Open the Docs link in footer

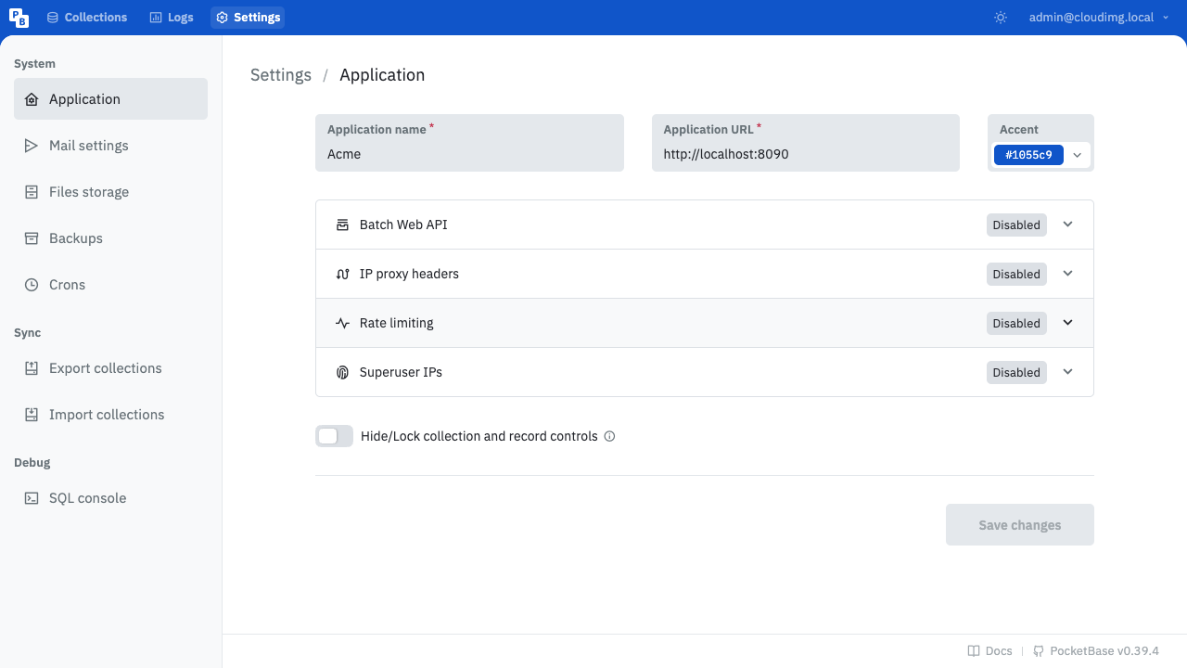point(989,651)
